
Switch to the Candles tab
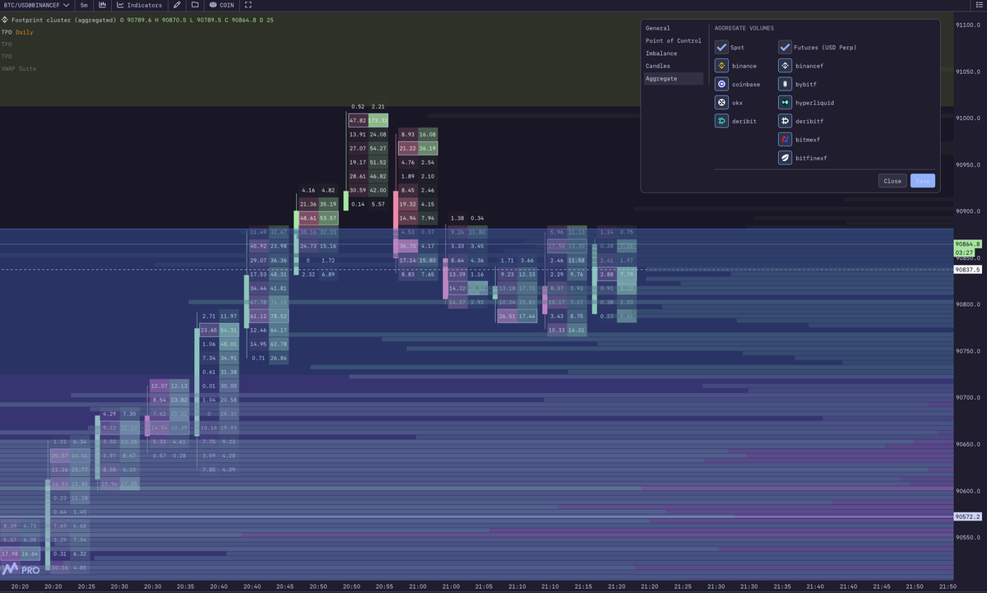(674, 66)
